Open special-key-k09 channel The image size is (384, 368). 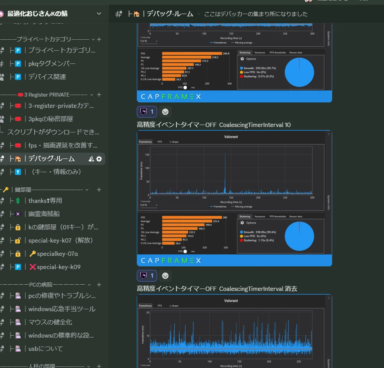coord(52,267)
